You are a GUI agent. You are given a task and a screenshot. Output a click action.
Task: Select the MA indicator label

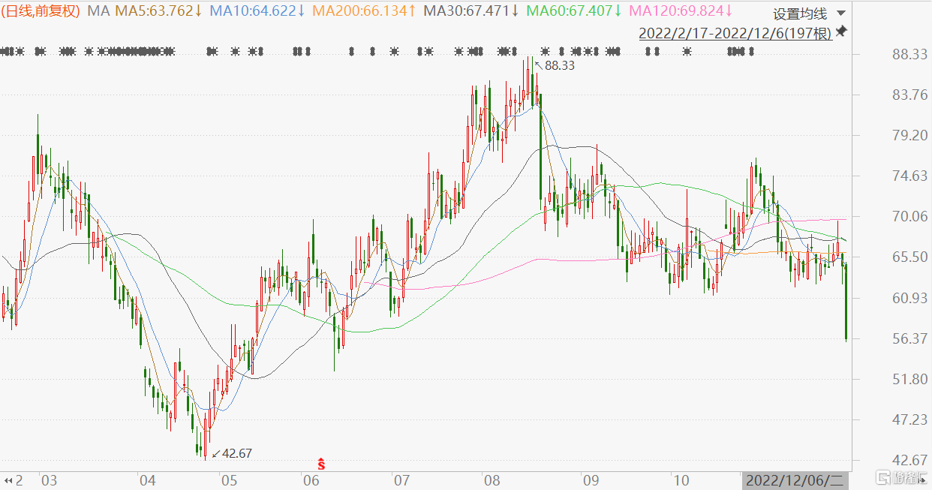tap(98, 11)
